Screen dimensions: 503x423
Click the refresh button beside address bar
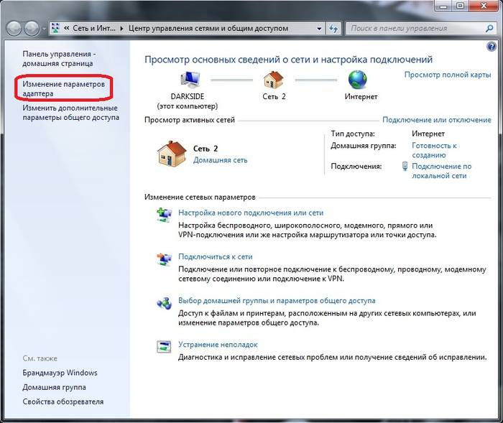click(333, 29)
